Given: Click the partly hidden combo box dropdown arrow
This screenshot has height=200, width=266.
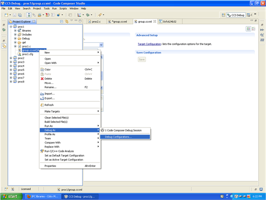Looking at the screenshot, I should point(101,45).
